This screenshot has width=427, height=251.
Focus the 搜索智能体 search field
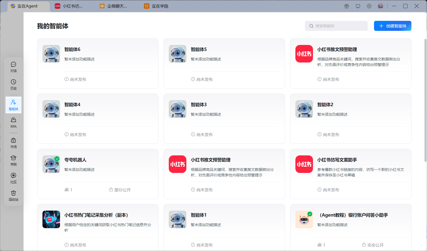tap(336, 26)
